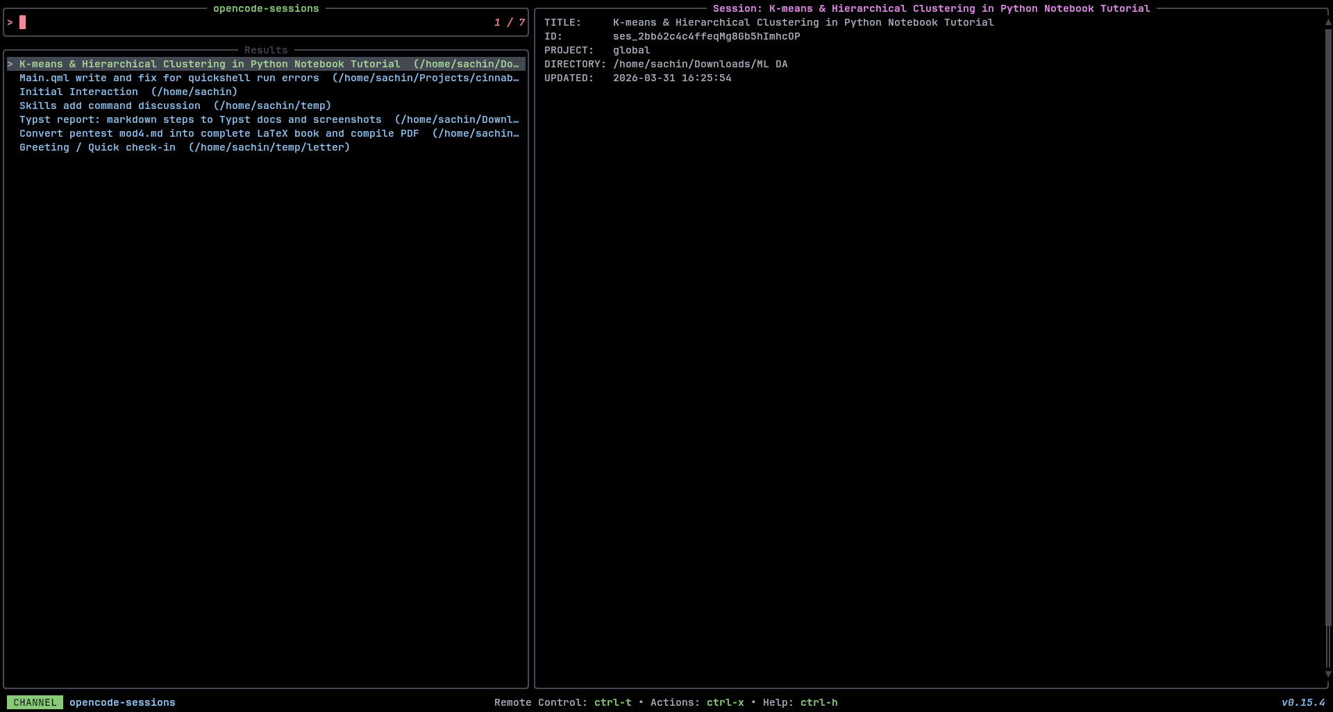Select the K-means & Hierarchical Clustering result row
Screen dimensions: 1333x712
tap(266, 64)
